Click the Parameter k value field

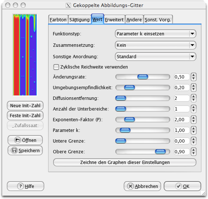[x=182, y=130]
